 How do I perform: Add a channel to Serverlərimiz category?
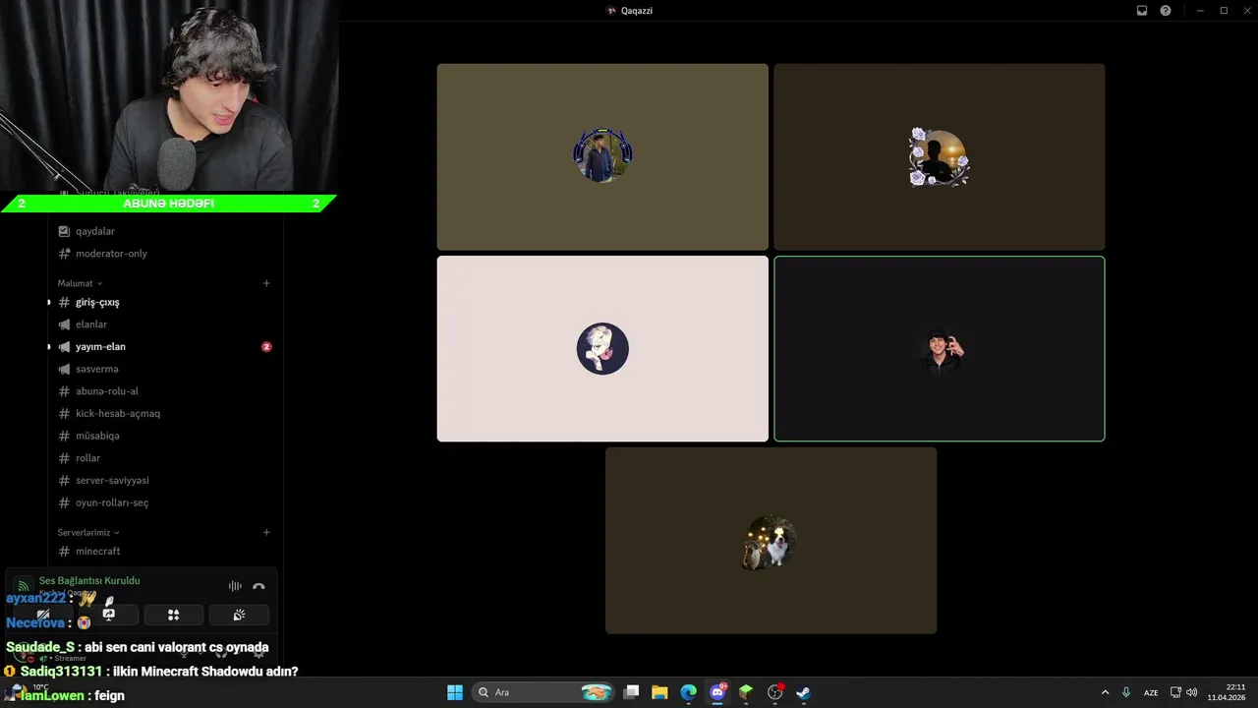click(266, 532)
